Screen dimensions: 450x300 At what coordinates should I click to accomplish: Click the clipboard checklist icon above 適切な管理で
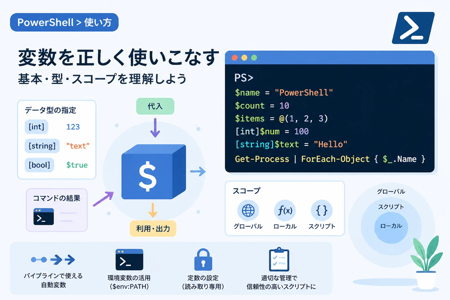(x=279, y=260)
